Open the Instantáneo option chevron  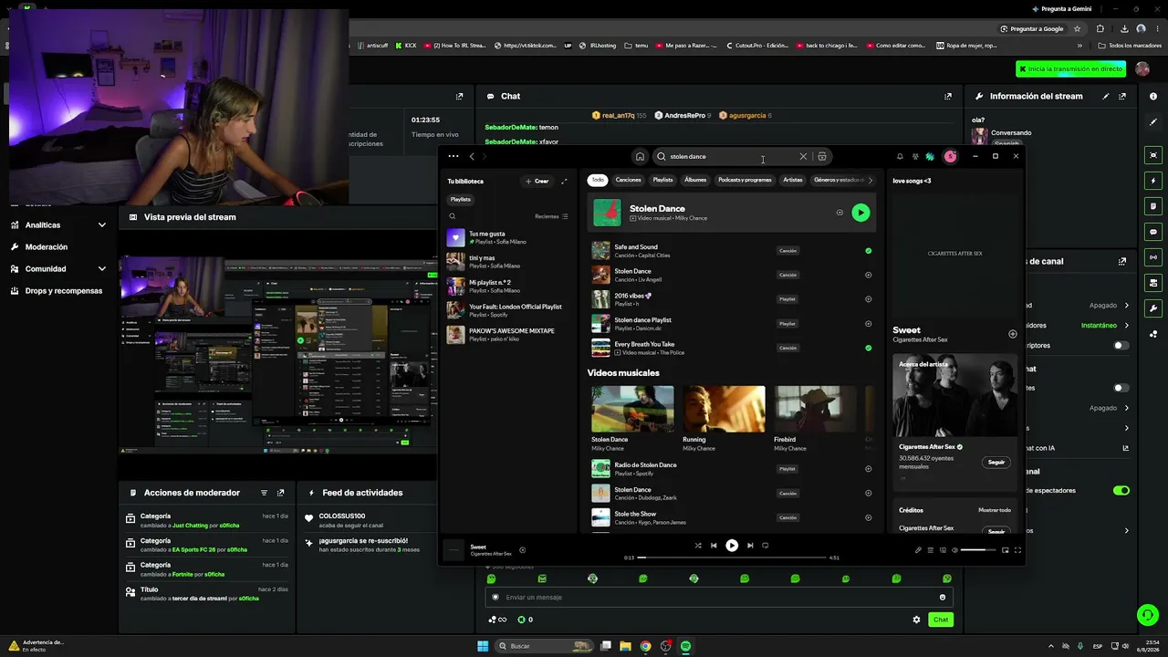pos(1126,325)
